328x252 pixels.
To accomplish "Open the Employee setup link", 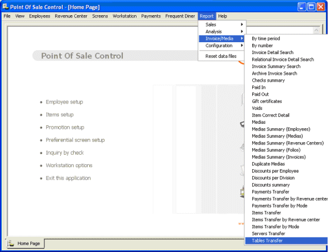I will tap(64, 102).
